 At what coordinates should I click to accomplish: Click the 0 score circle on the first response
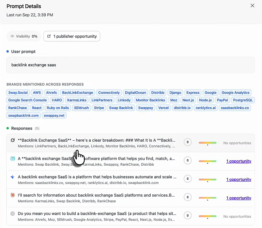[188, 142]
